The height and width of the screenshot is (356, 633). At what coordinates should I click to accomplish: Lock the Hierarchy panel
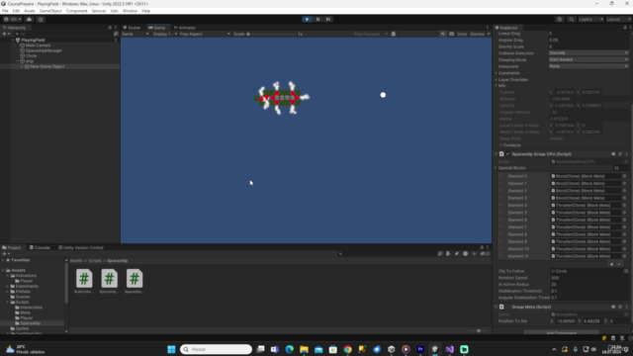point(110,28)
